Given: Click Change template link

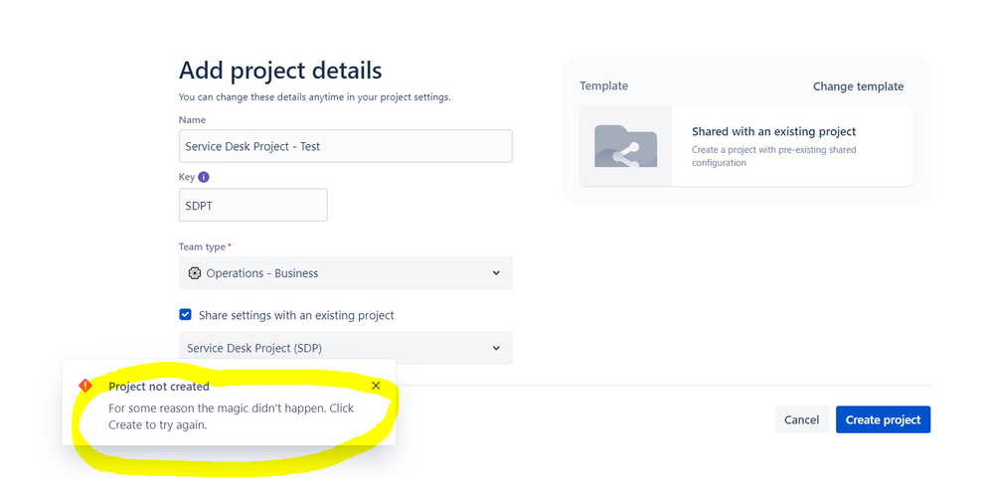Looking at the screenshot, I should pyautogui.click(x=858, y=86).
